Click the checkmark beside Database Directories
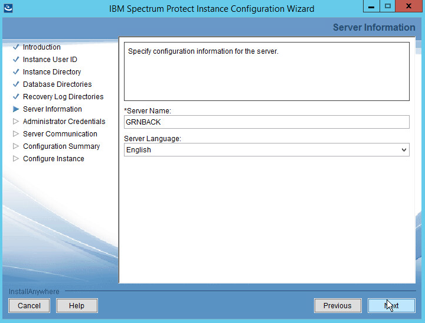425x323 pixels. pos(16,84)
